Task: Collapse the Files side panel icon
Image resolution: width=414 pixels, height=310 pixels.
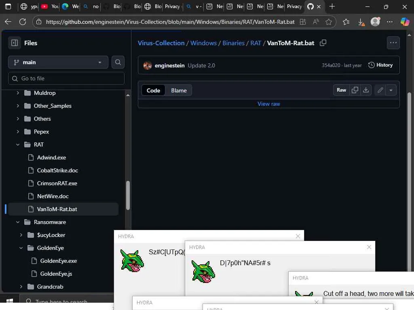Action: click(x=15, y=43)
